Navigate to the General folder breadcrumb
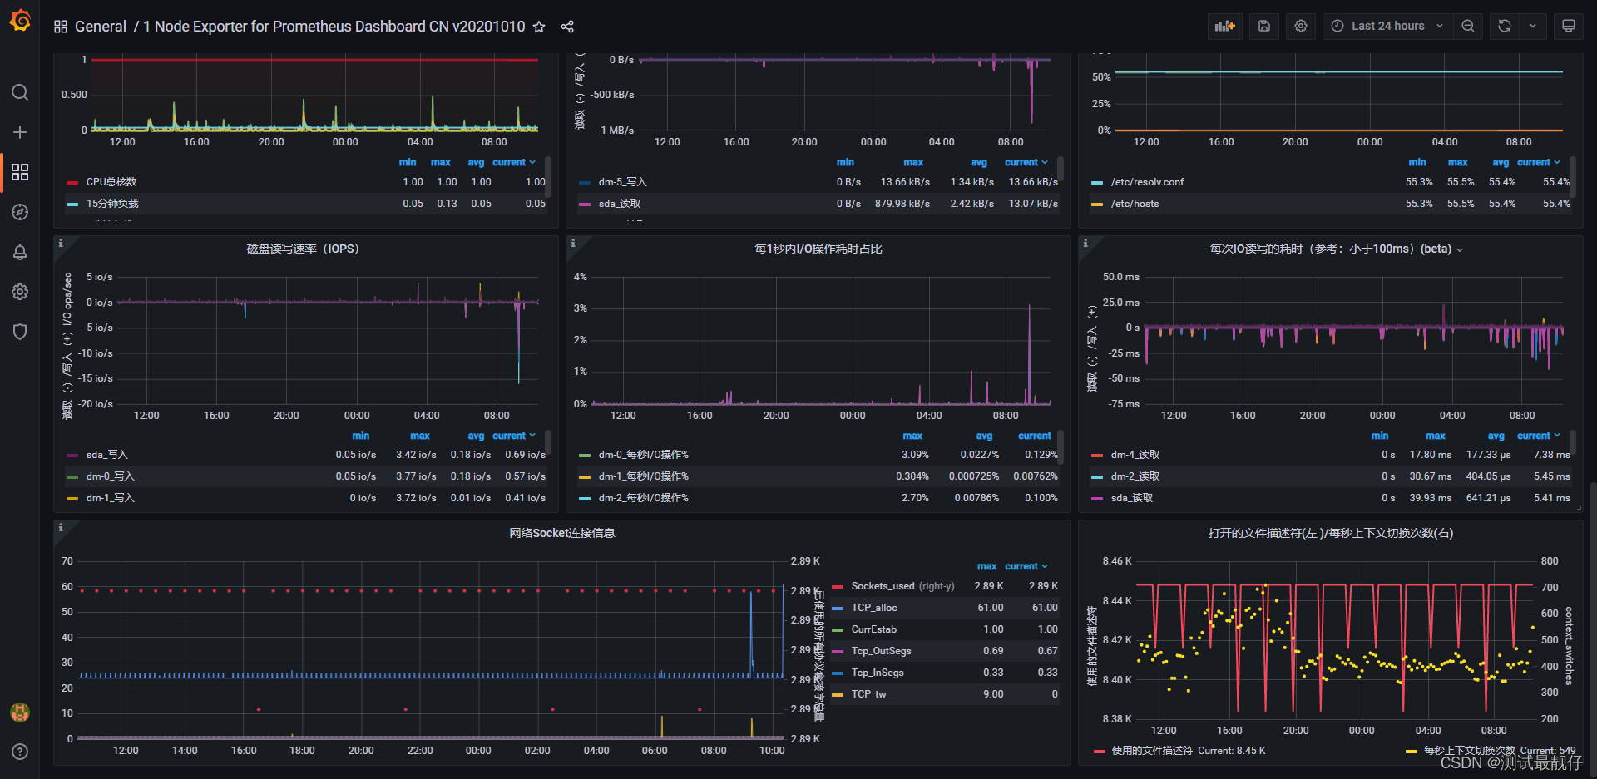Image resolution: width=1597 pixels, height=779 pixels. 101,27
